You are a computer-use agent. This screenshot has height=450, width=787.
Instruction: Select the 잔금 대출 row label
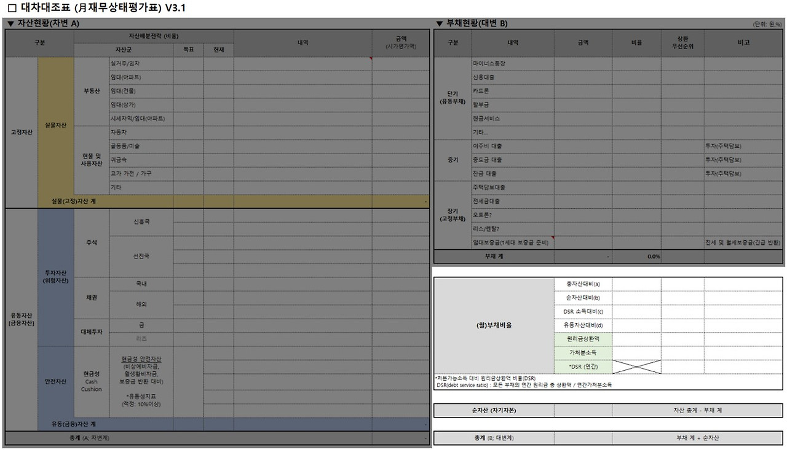pos(513,174)
